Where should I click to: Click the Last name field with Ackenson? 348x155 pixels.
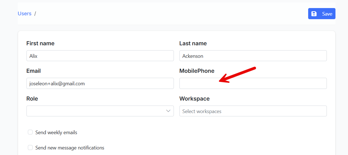253,56
